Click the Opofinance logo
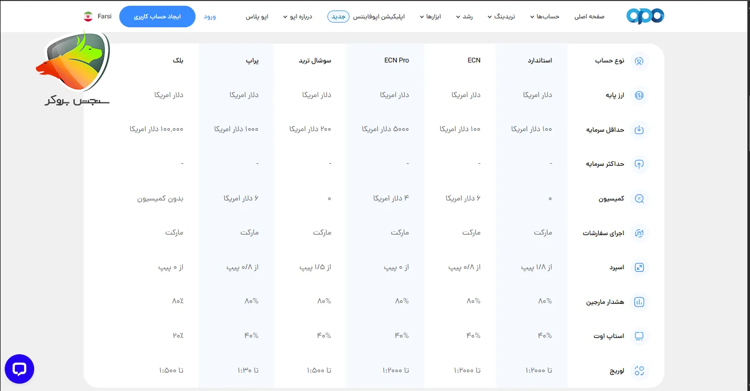This screenshot has height=391, width=750. [x=645, y=16]
